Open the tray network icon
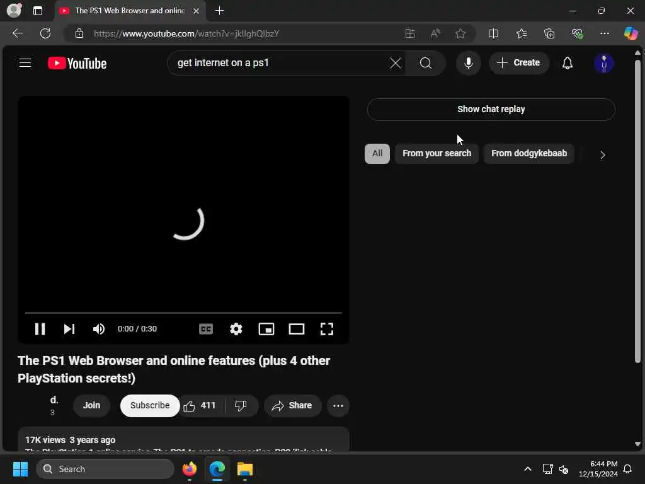 pyautogui.click(x=547, y=469)
